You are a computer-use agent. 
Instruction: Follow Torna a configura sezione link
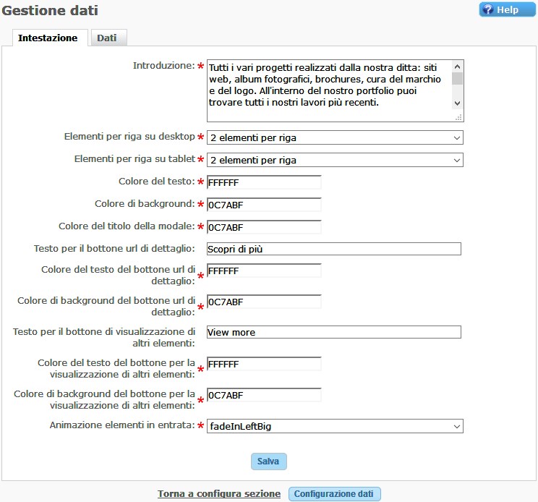(x=219, y=493)
